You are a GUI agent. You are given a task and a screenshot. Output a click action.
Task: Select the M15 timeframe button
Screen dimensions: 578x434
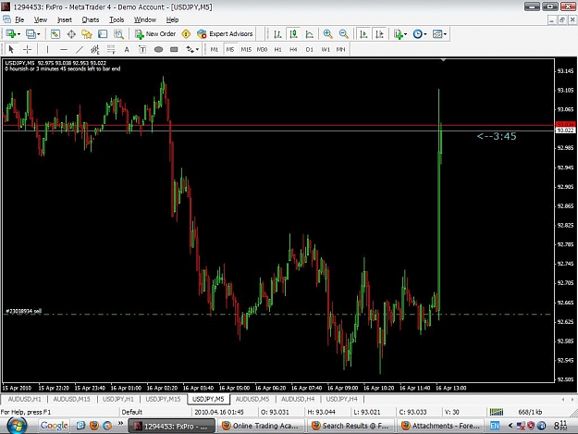(246, 49)
